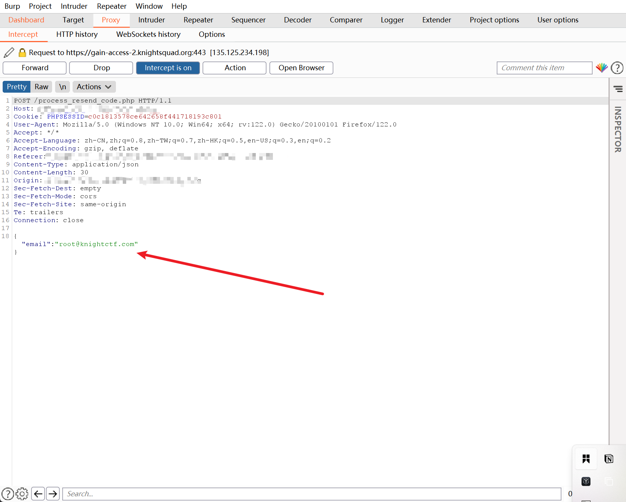The width and height of the screenshot is (626, 502).
Task: Click the POST /process_resend_code.php request line
Action: point(93,101)
